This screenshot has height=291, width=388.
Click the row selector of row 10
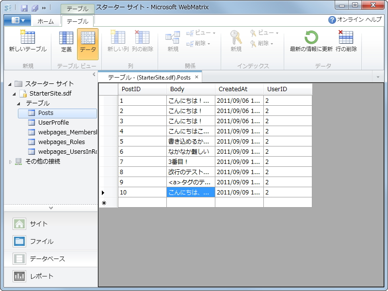108,192
